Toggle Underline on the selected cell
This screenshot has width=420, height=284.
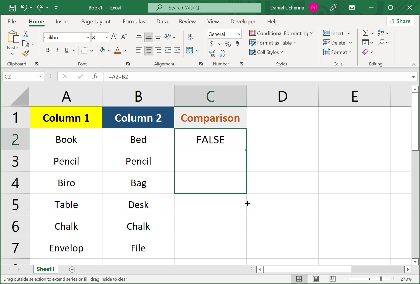[66, 50]
